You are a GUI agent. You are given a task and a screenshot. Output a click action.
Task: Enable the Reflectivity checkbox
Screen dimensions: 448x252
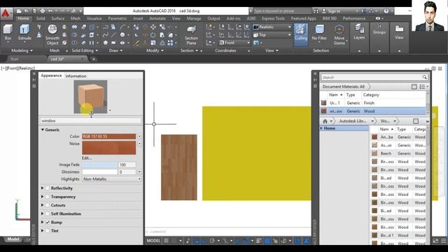(48, 188)
